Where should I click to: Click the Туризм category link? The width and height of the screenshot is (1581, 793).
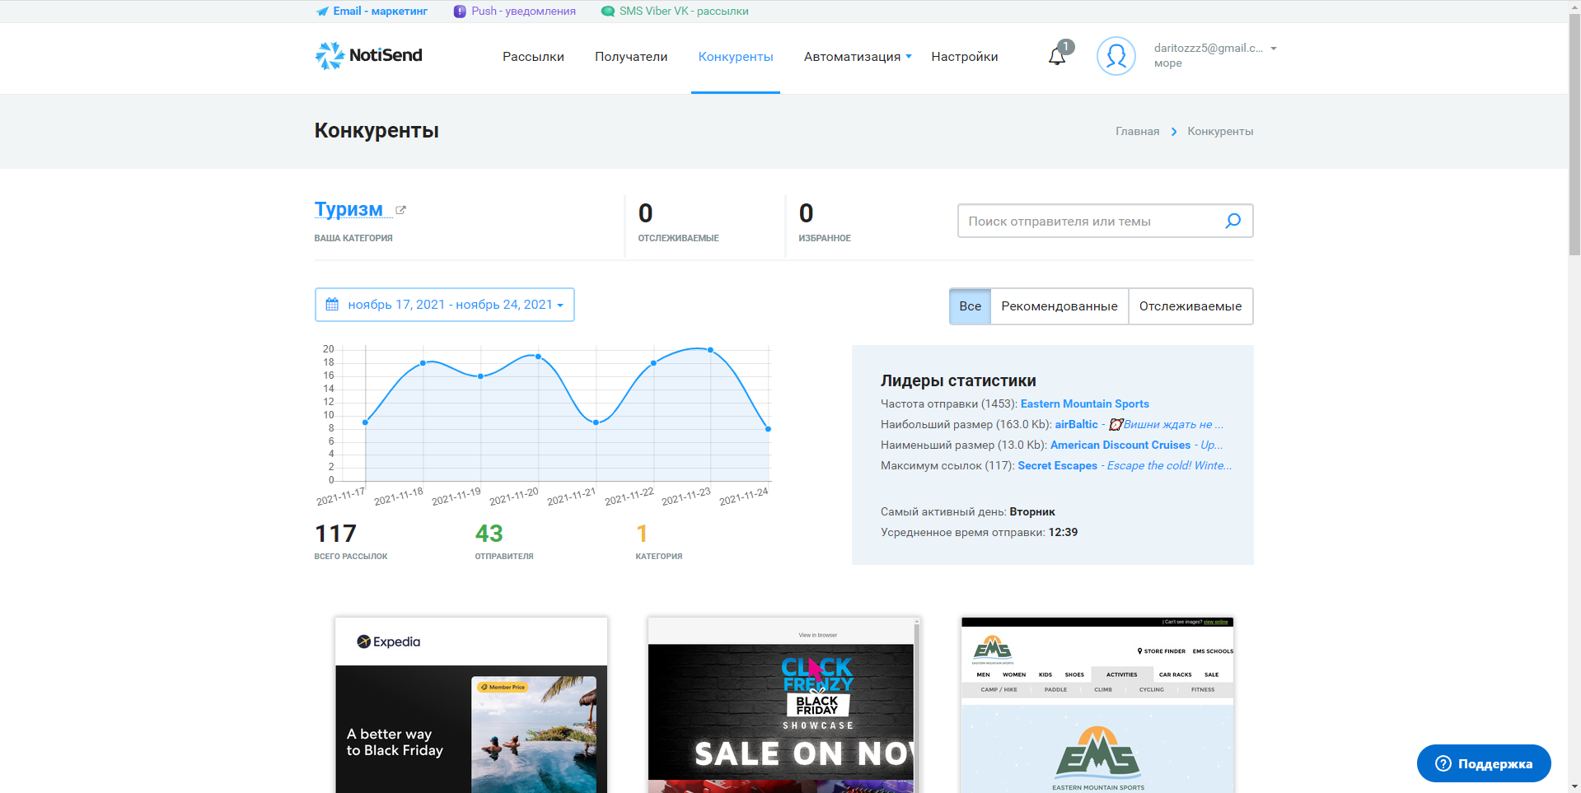(348, 209)
